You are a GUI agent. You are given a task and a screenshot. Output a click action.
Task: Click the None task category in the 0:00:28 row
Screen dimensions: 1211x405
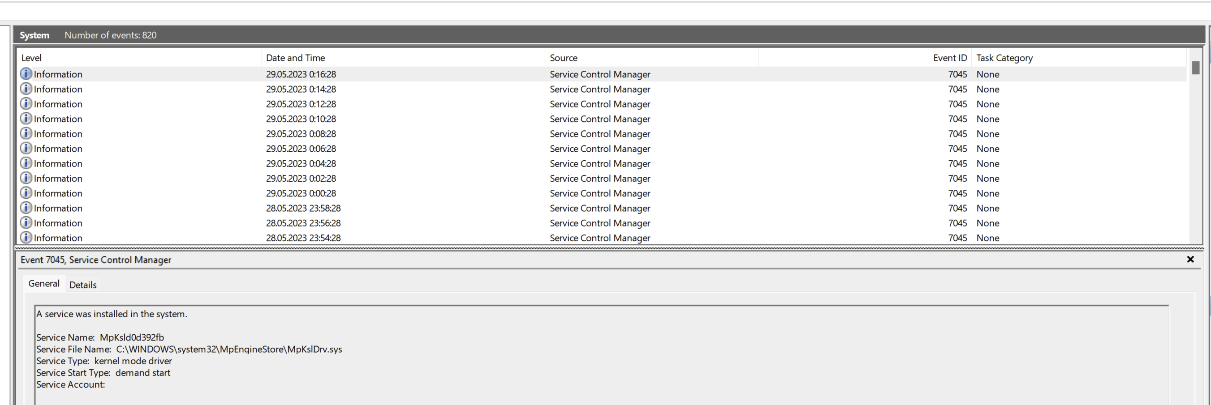click(988, 193)
